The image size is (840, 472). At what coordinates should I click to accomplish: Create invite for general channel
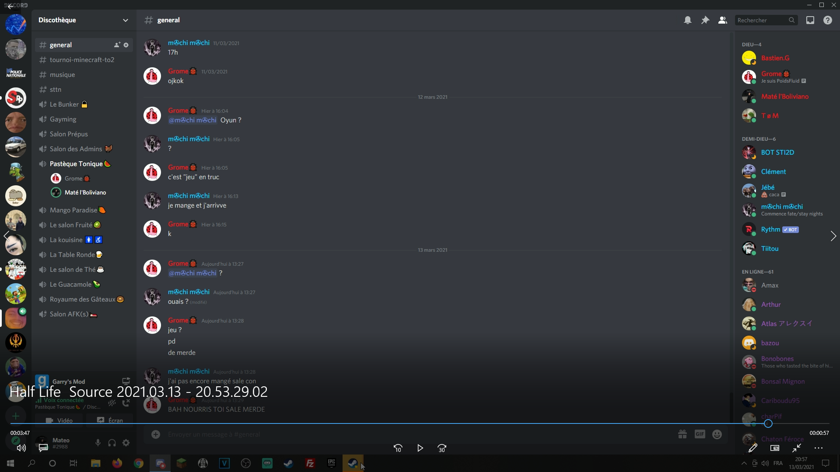click(x=117, y=45)
